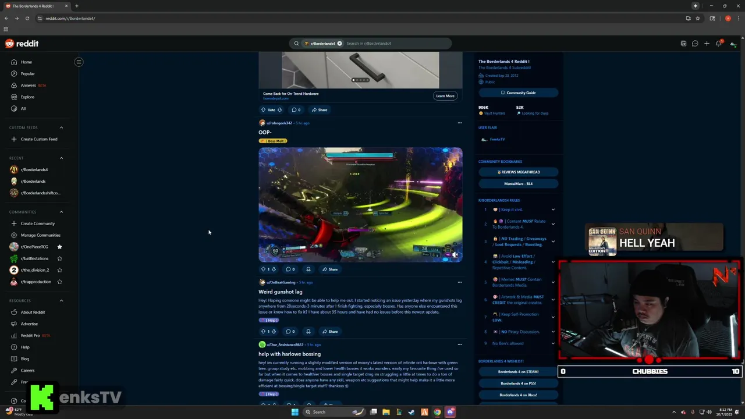The height and width of the screenshot is (419, 745).
Task: Collapse the Custom Feeds section
Action: point(61,127)
